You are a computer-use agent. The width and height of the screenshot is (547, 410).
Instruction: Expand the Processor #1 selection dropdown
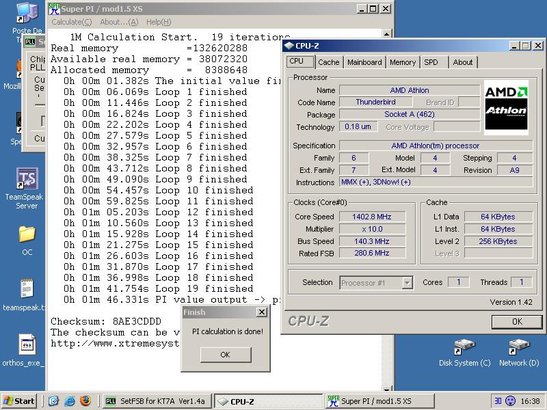pyautogui.click(x=407, y=283)
